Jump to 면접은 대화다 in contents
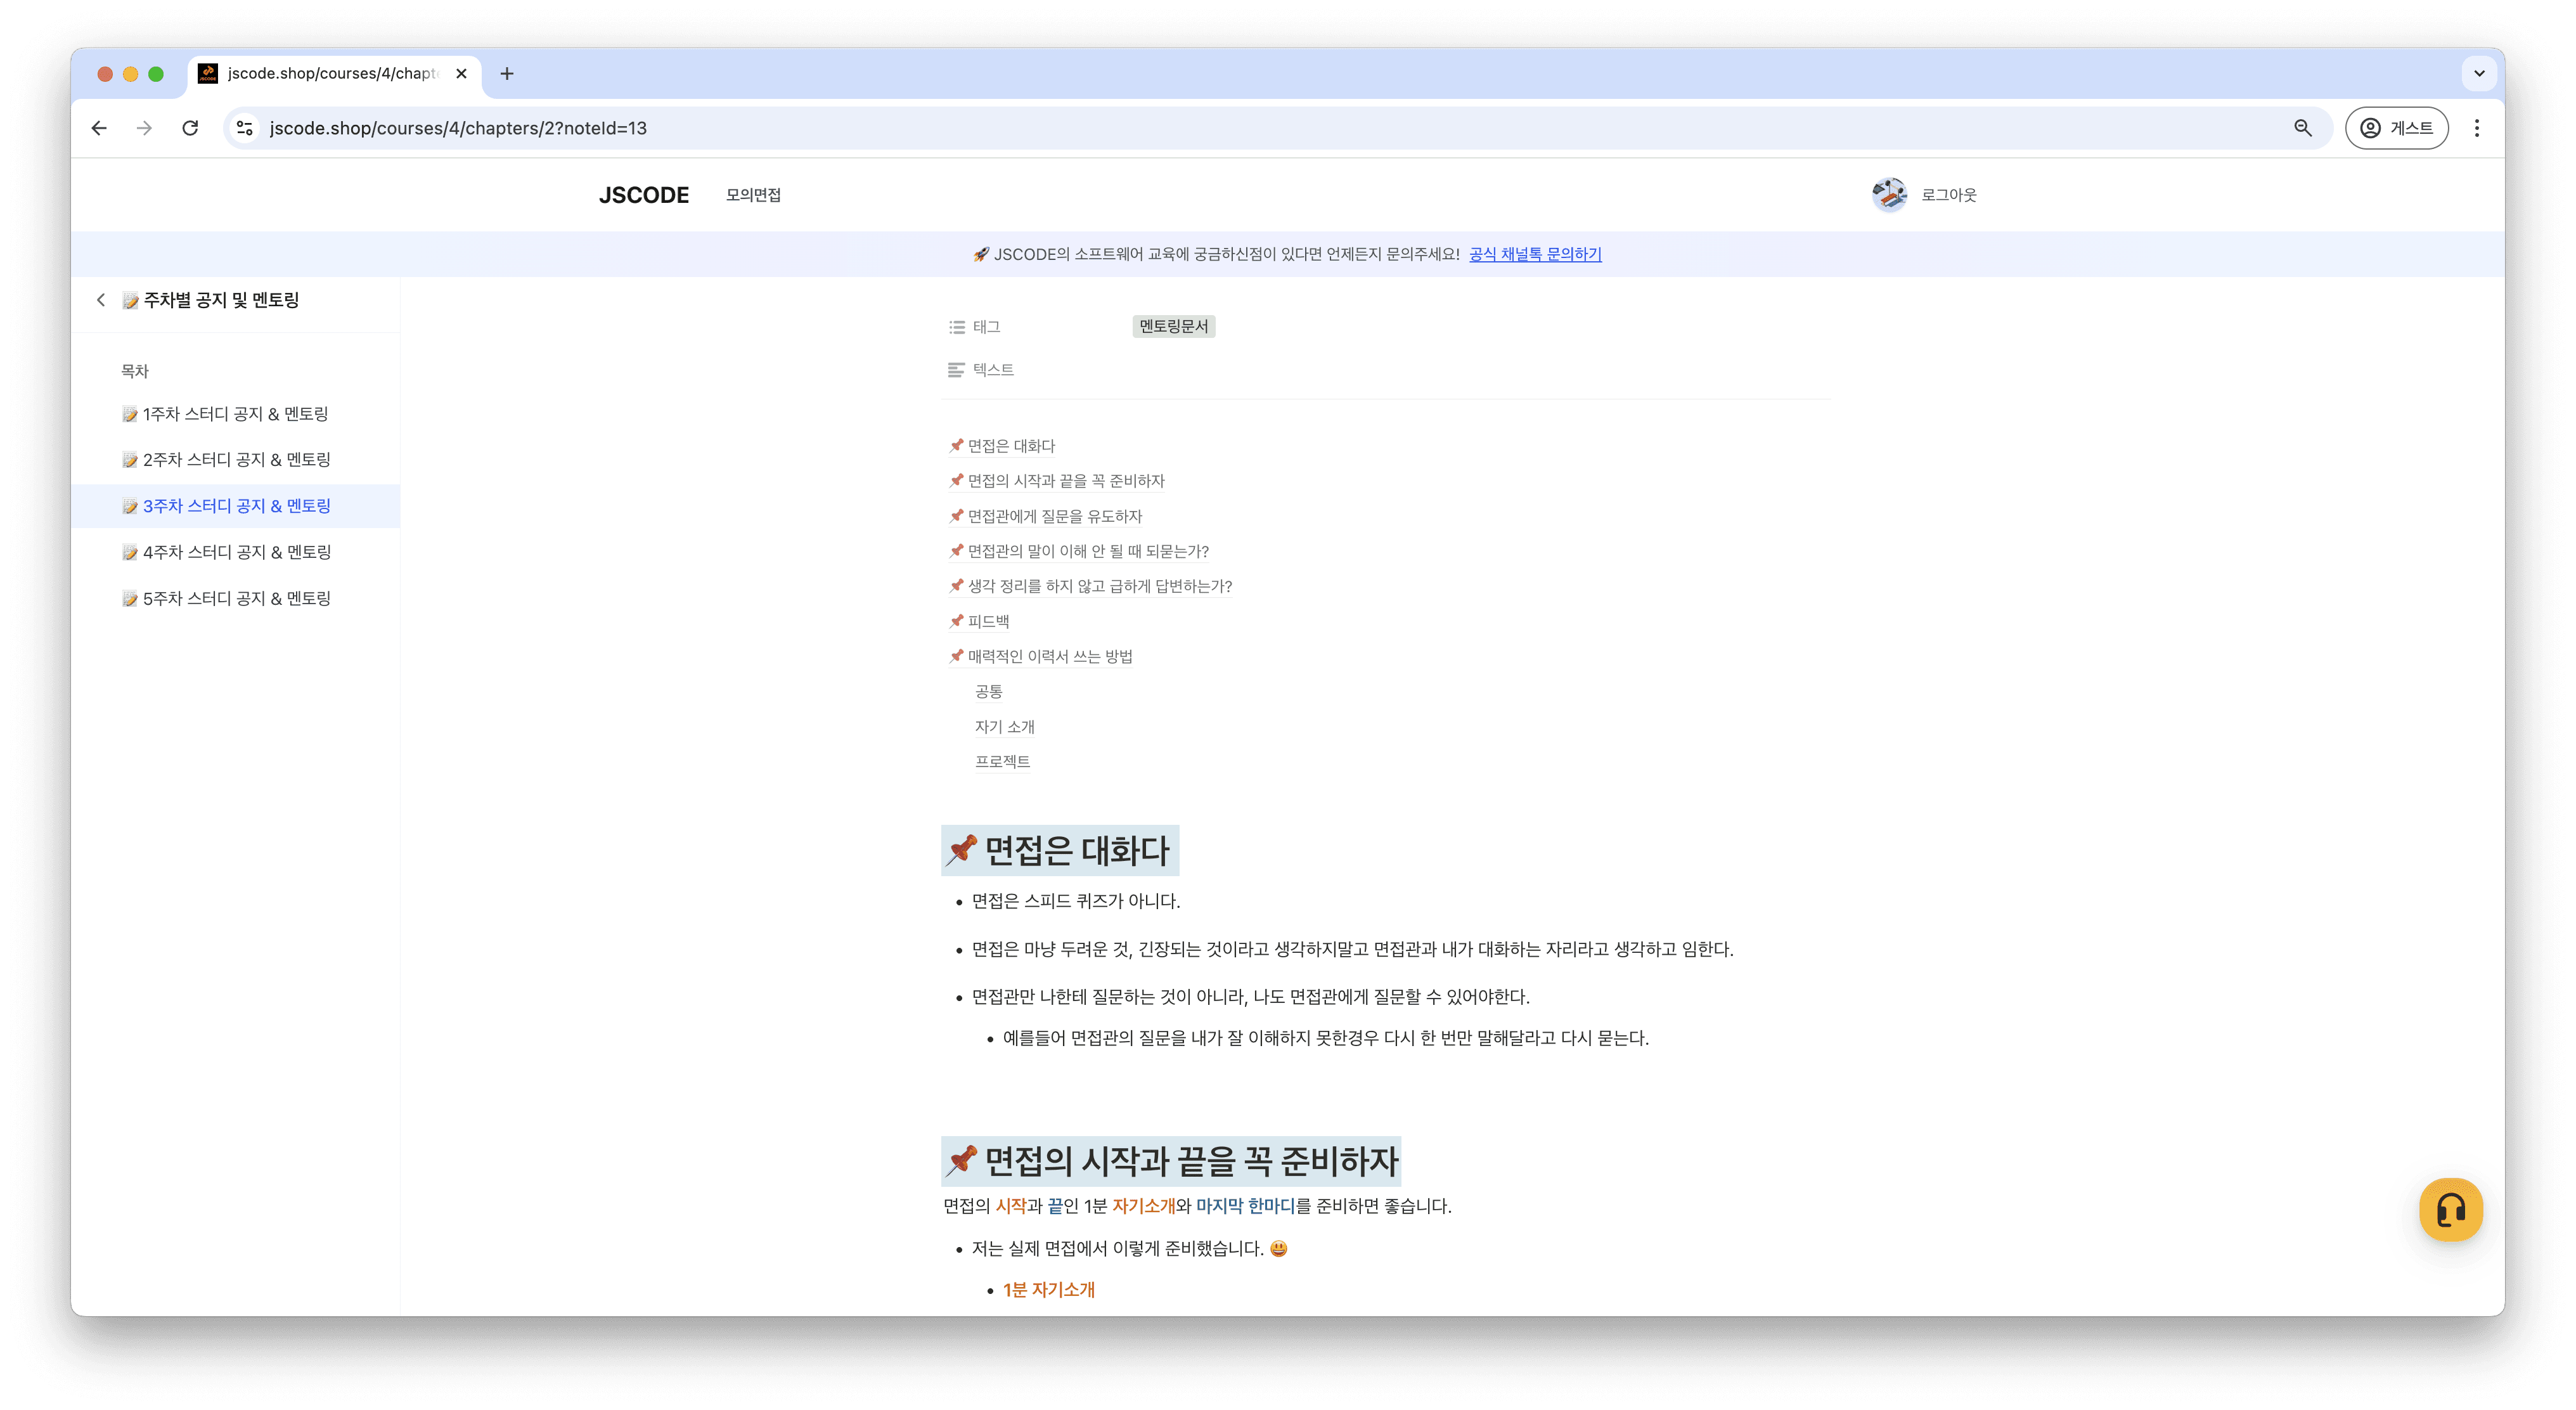Screen dimensions: 2576x1410 (x=1002, y=445)
